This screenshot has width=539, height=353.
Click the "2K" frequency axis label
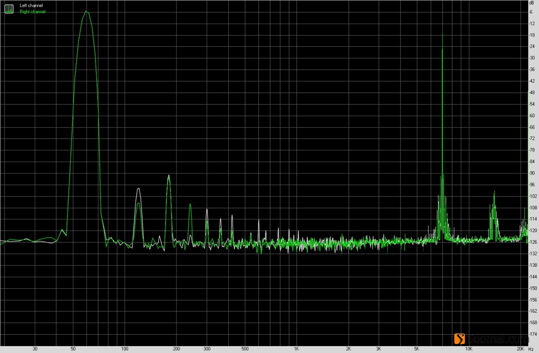pyautogui.click(x=349, y=349)
